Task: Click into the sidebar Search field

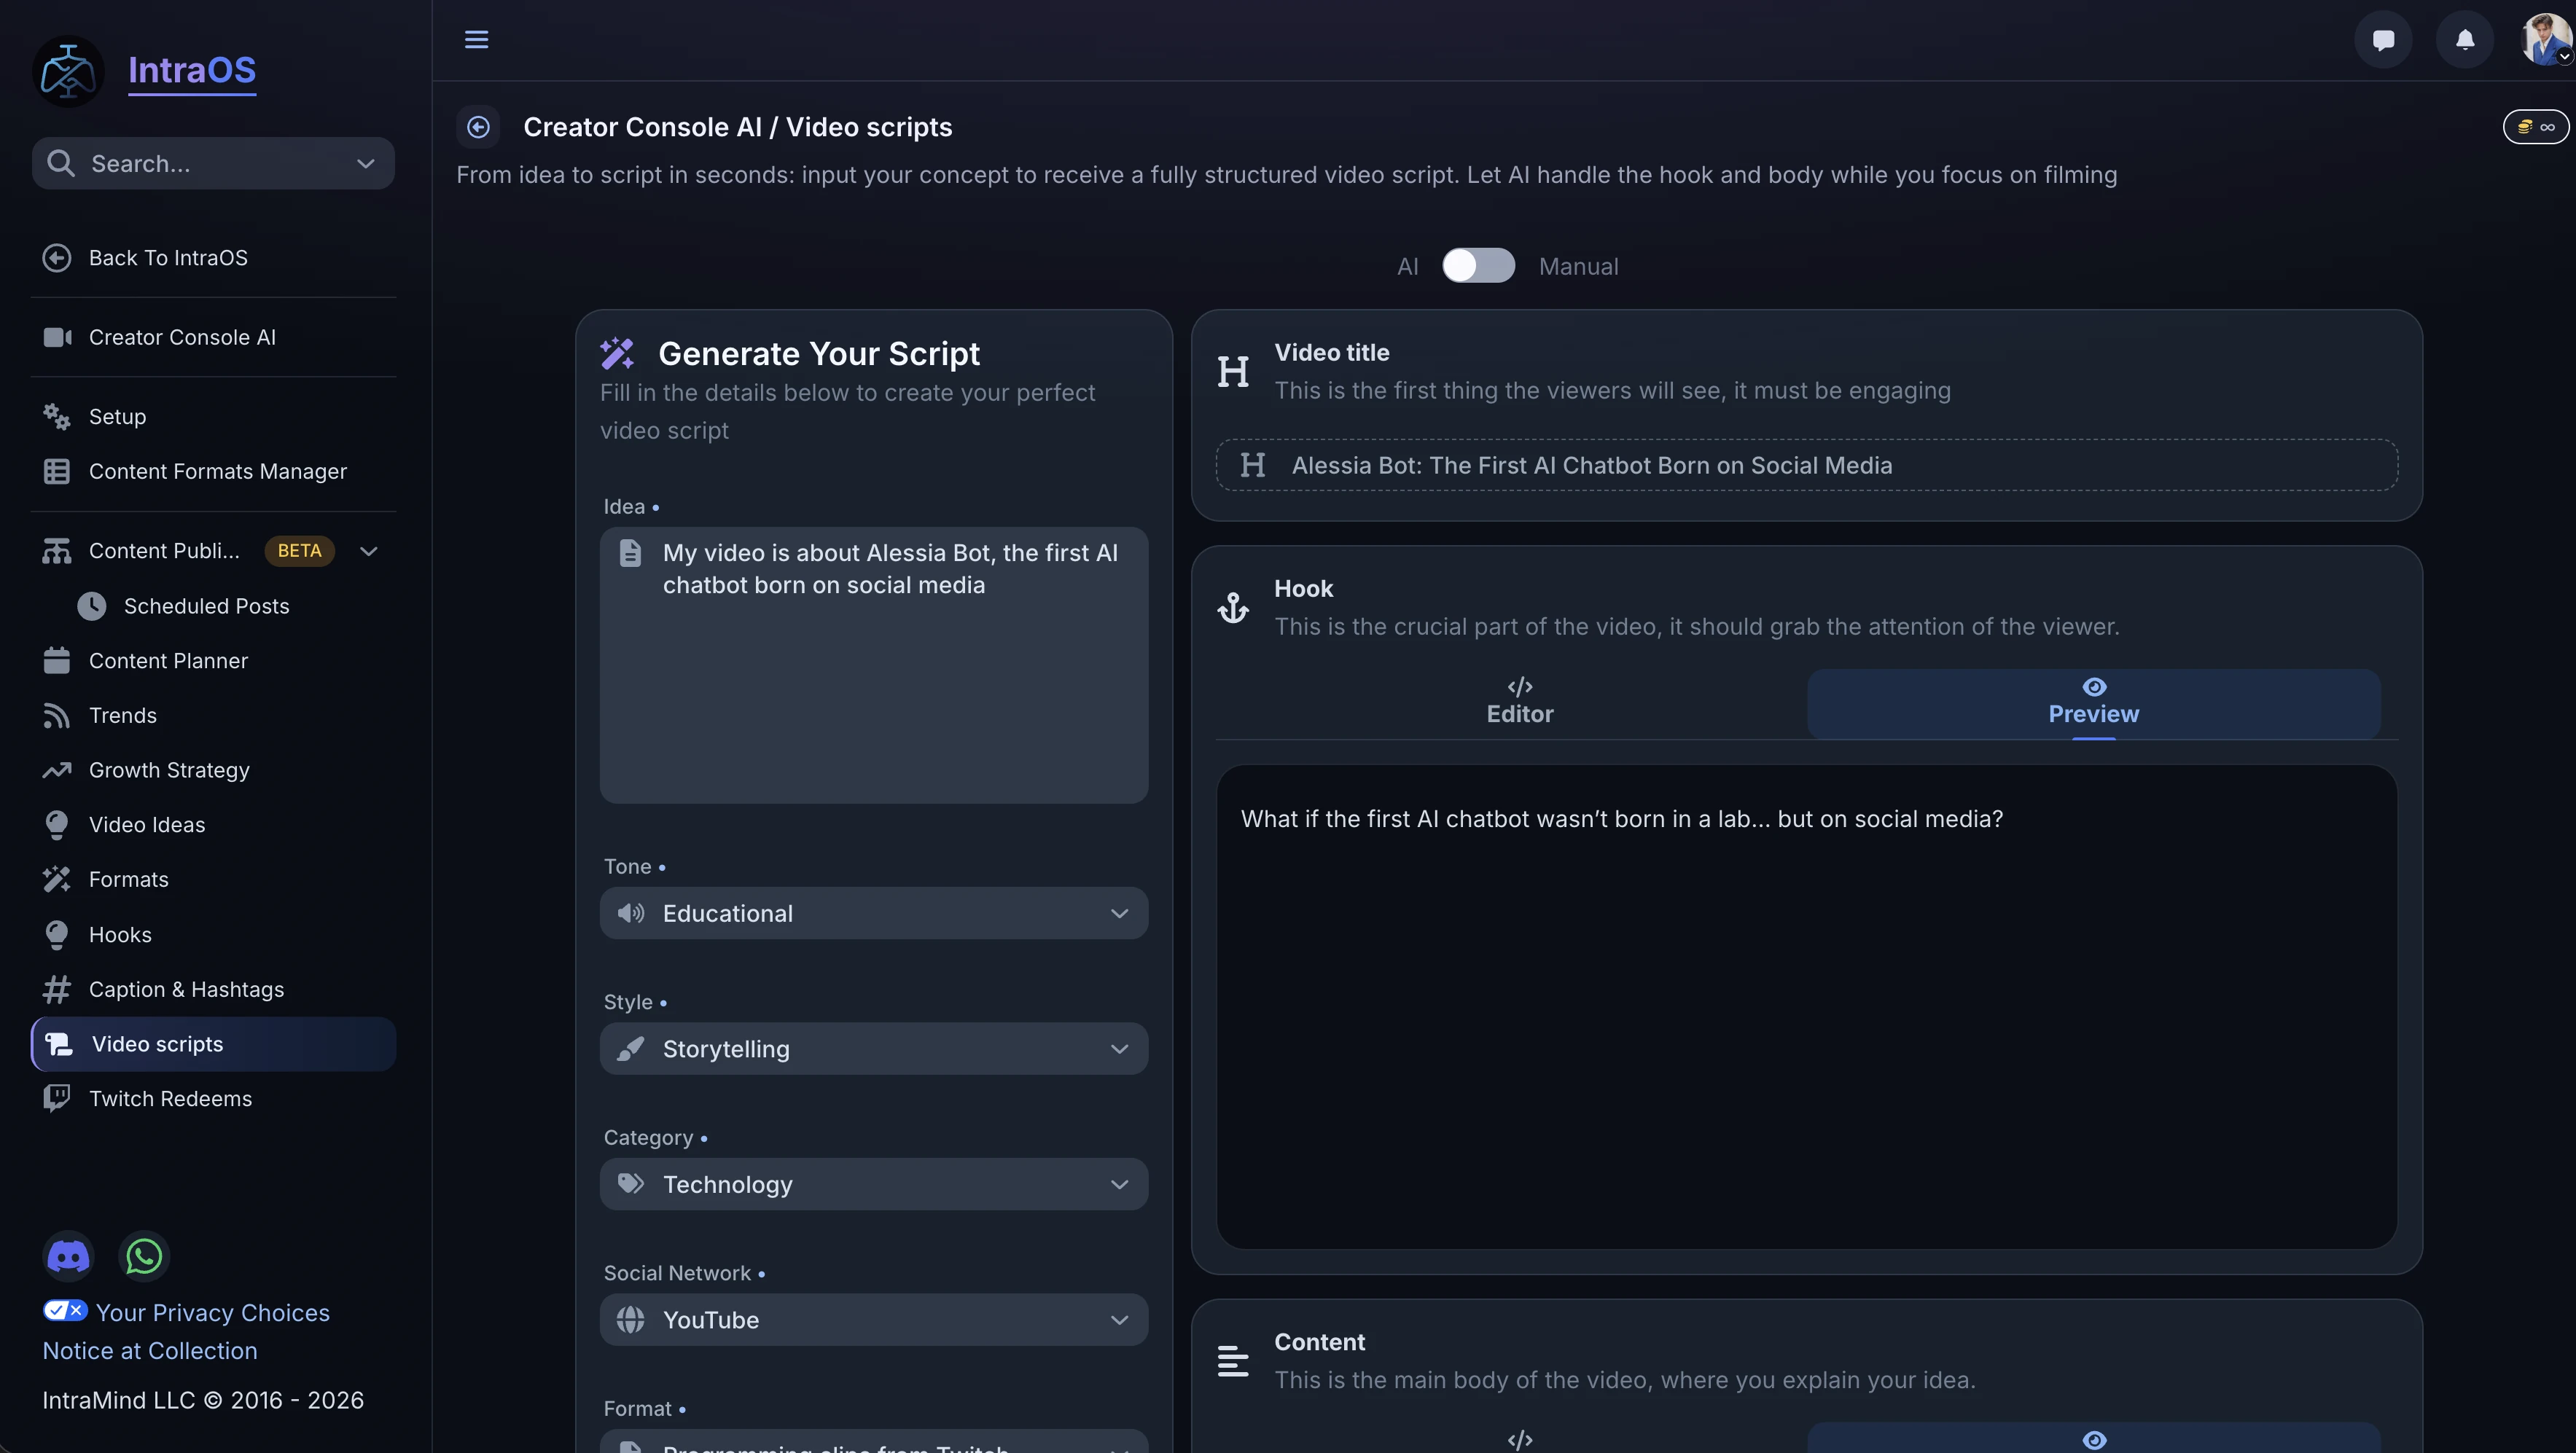Action: 214,163
